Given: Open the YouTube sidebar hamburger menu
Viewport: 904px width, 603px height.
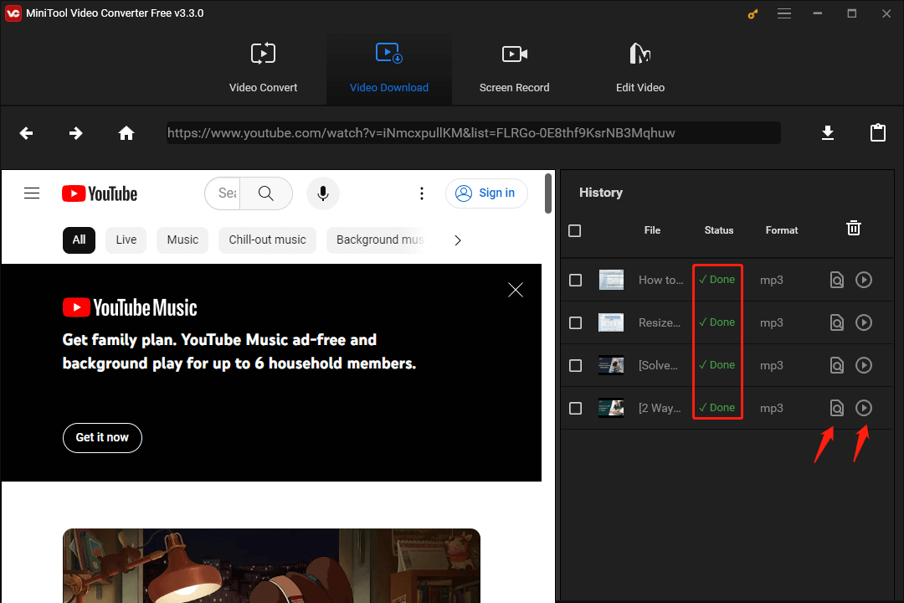Looking at the screenshot, I should tap(32, 193).
